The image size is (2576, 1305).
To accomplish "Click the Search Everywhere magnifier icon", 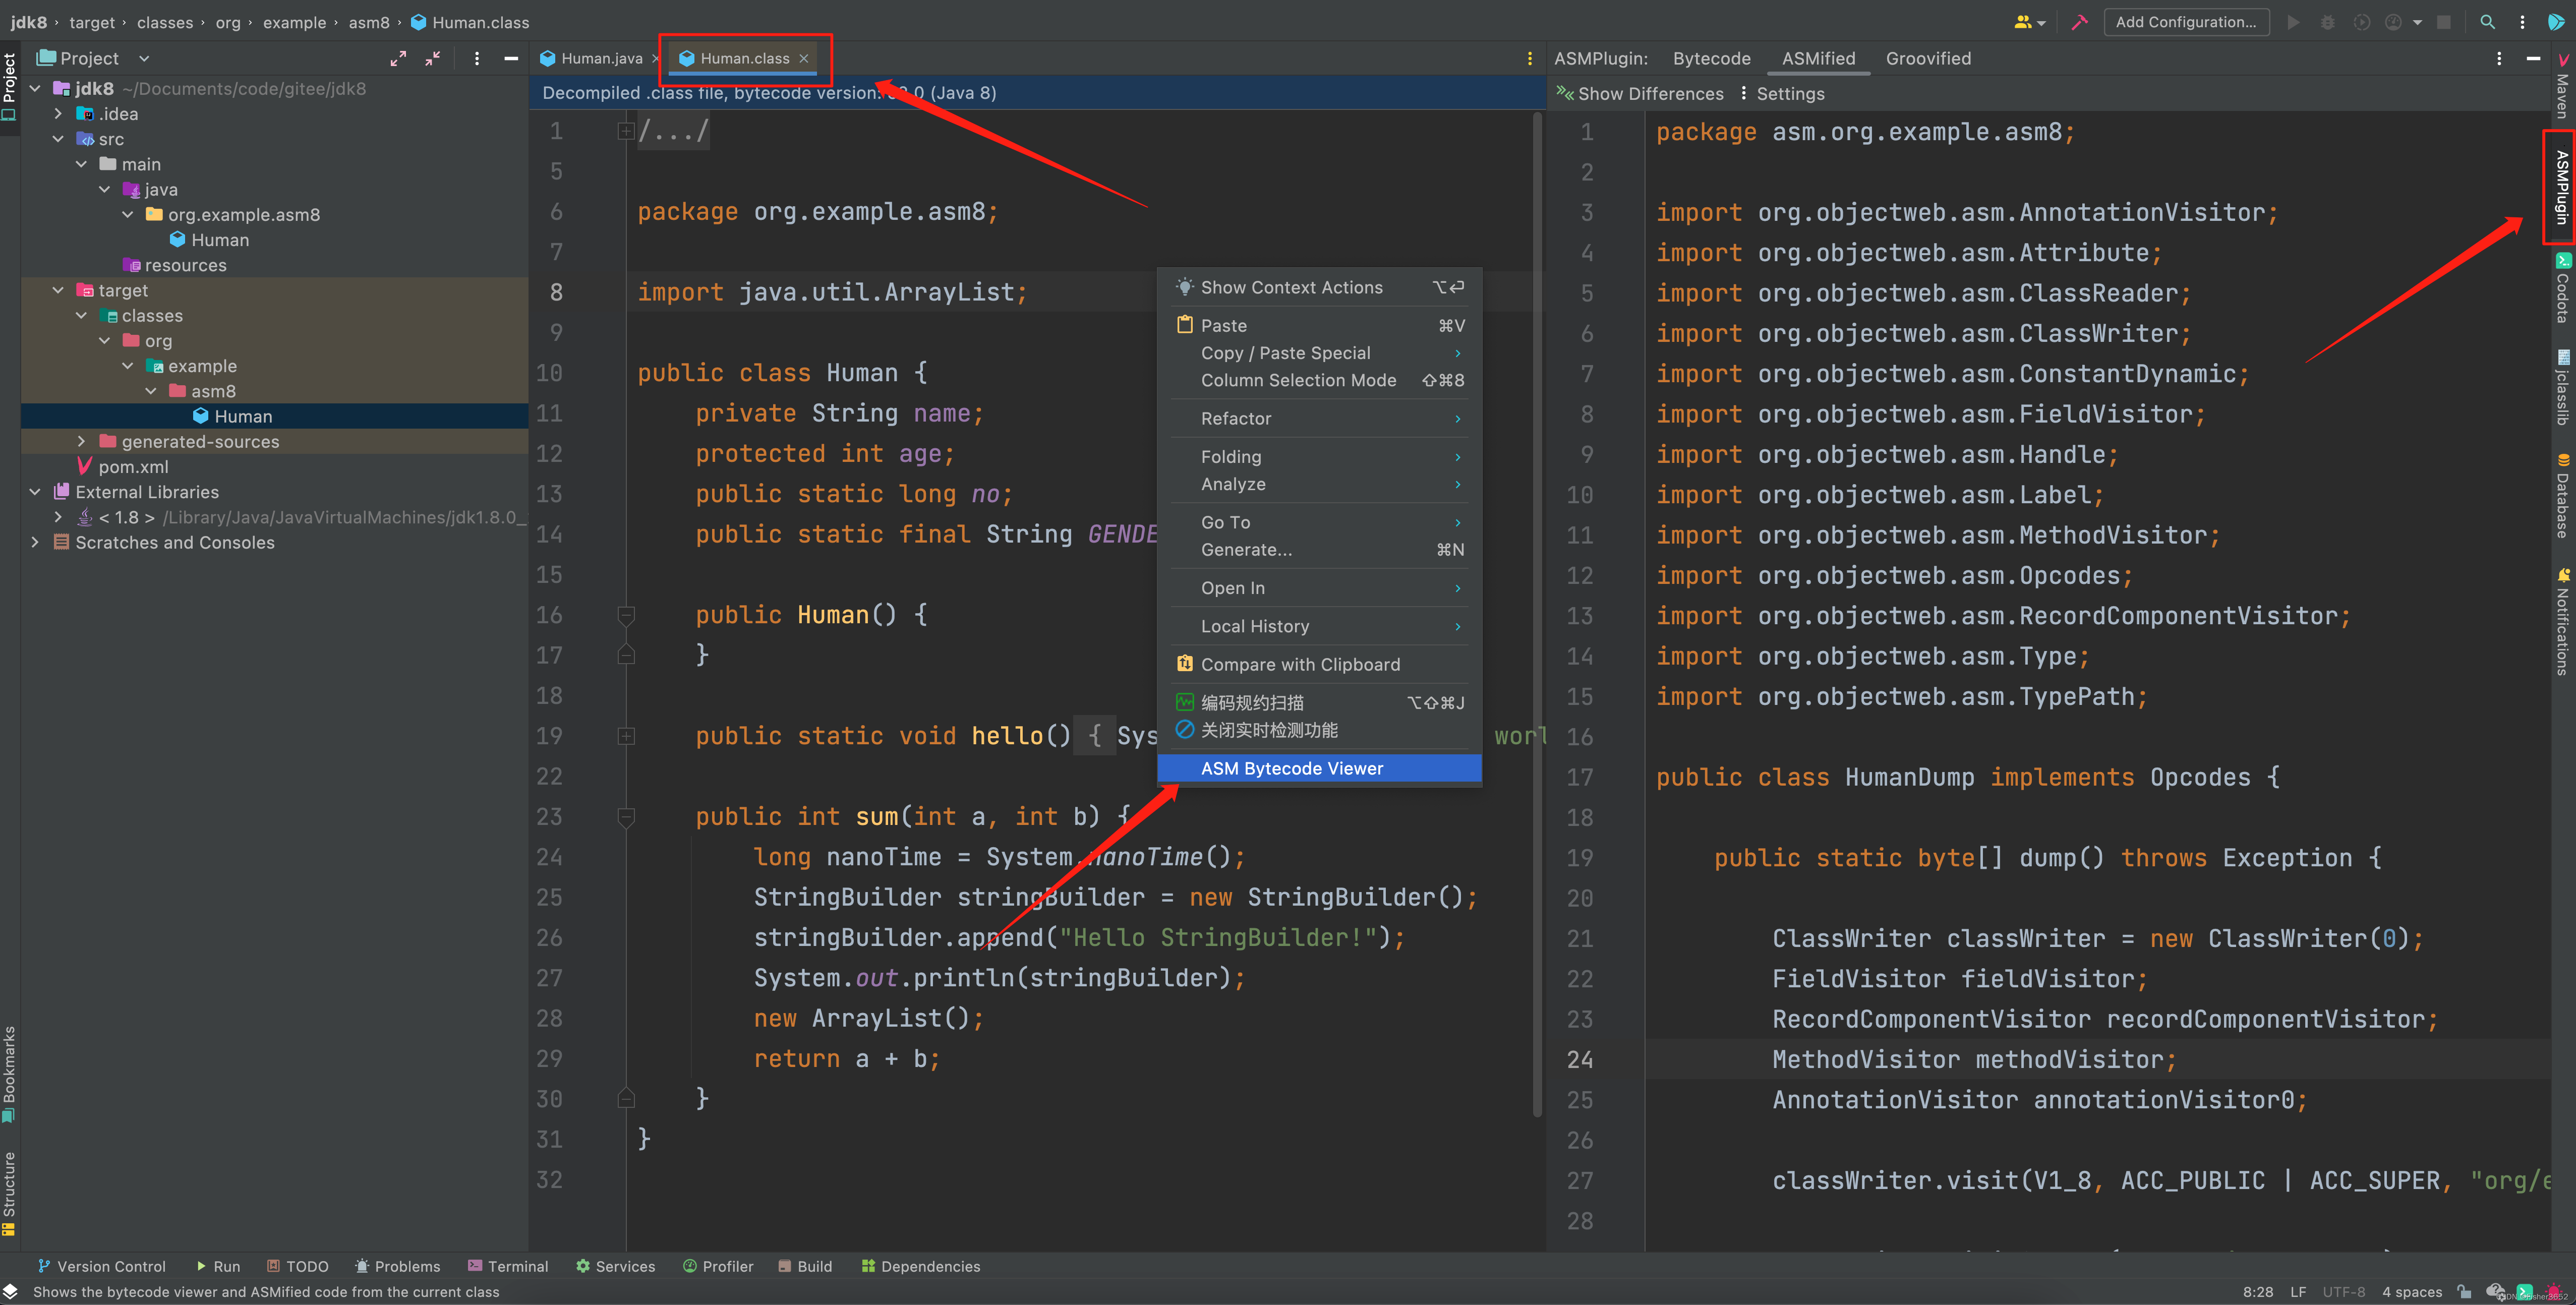I will click(x=2487, y=22).
